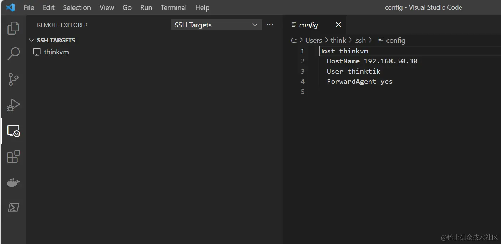Click 'yes' value after ForwardAgent
This screenshot has width=501, height=244.
(386, 82)
